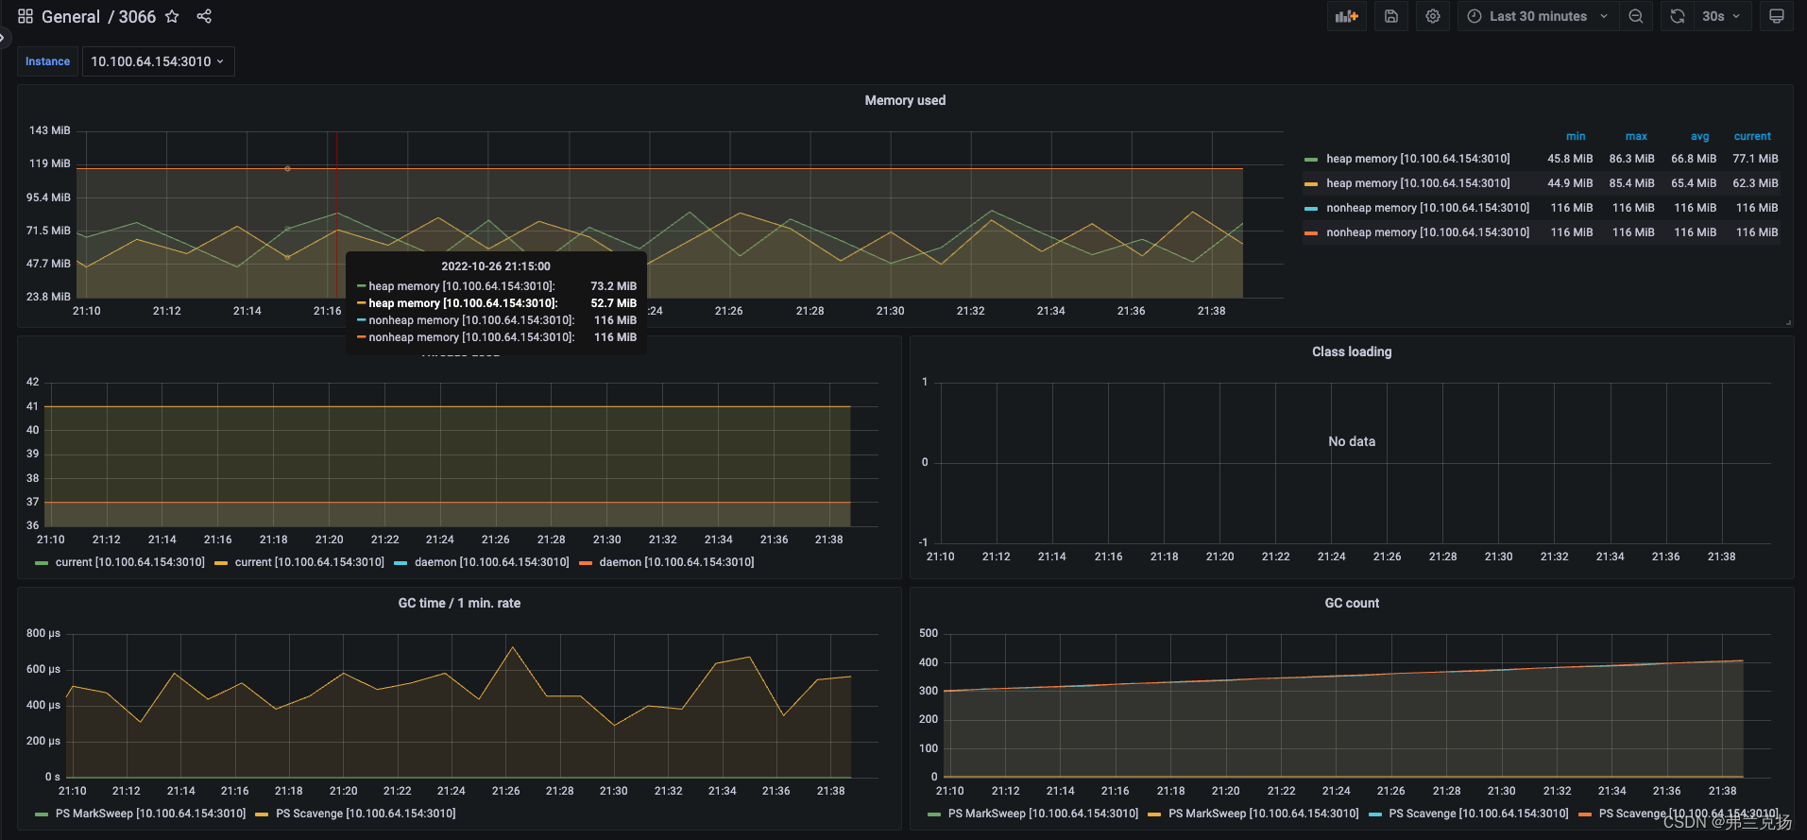Click the Add panel icon
Screen dimensions: 1807x840
[1347, 16]
